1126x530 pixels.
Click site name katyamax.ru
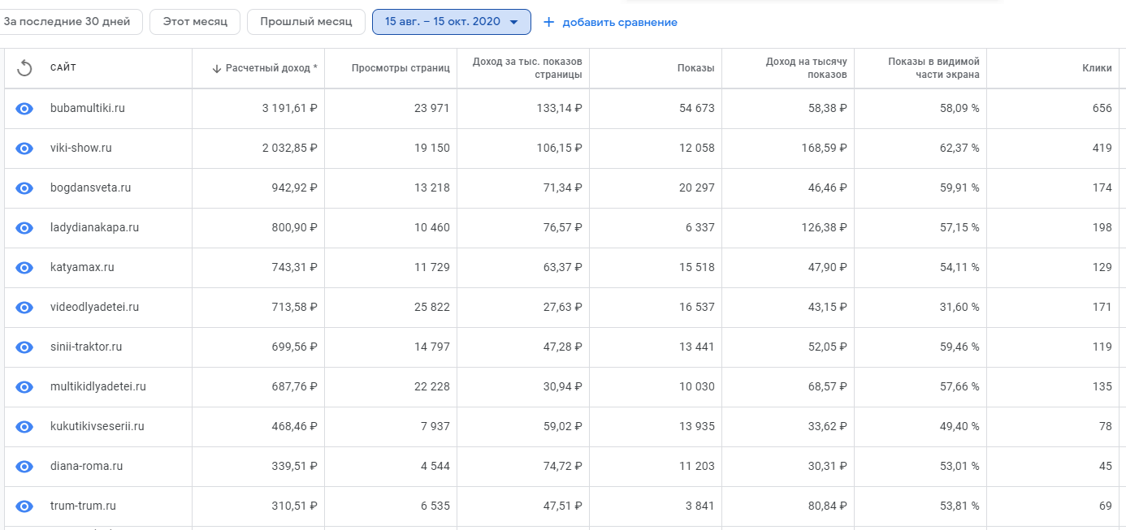click(82, 267)
